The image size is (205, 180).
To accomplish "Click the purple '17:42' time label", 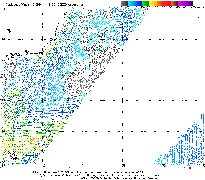I will coord(4,168).
